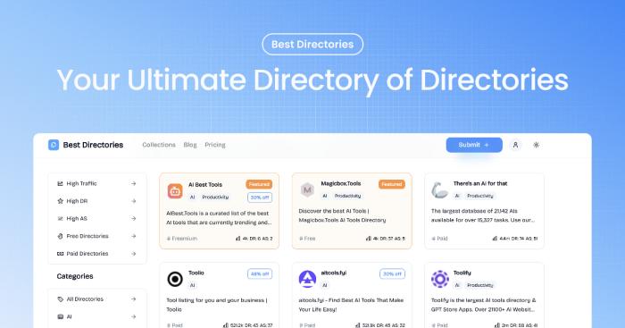Image resolution: width=625 pixels, height=328 pixels.
Task: Click the All Directories sidebar label
Action: (85, 299)
